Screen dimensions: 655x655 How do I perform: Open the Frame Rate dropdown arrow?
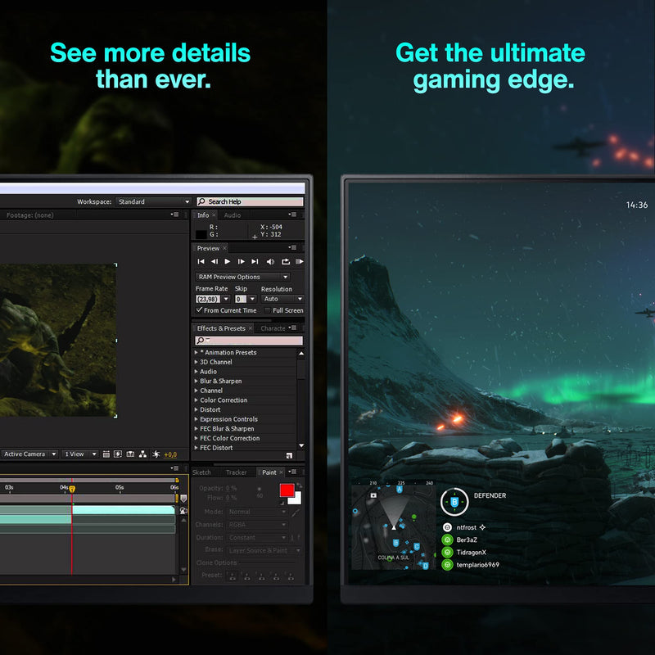(x=226, y=299)
